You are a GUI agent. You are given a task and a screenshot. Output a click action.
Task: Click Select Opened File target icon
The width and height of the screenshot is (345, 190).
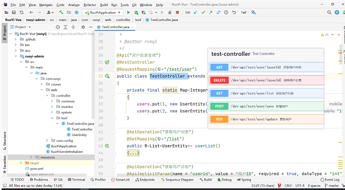coord(58,27)
